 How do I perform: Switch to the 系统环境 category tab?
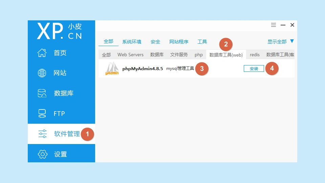132,42
